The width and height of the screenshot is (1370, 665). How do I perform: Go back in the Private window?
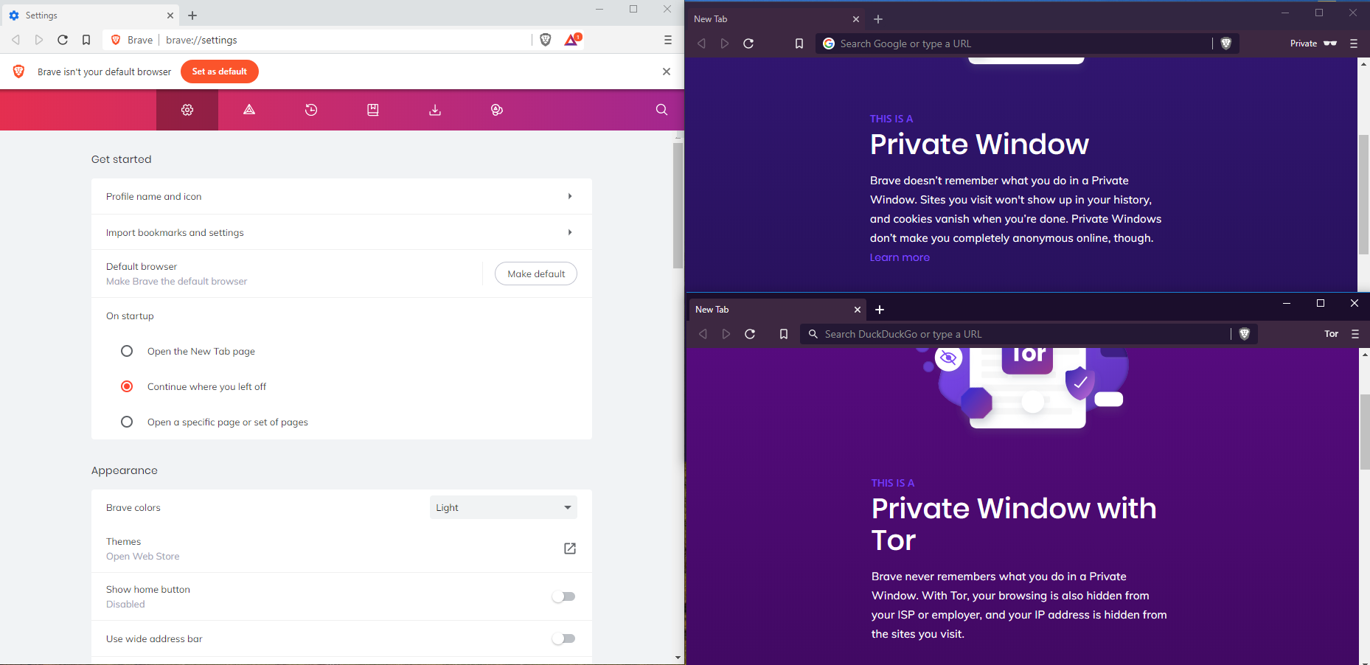tap(701, 43)
